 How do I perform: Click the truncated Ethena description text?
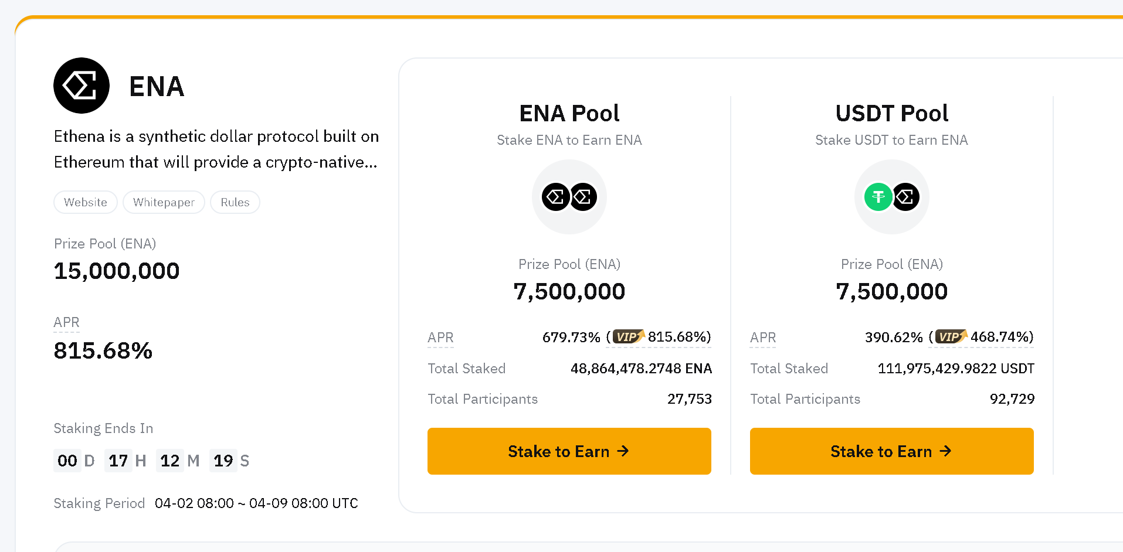click(x=216, y=149)
